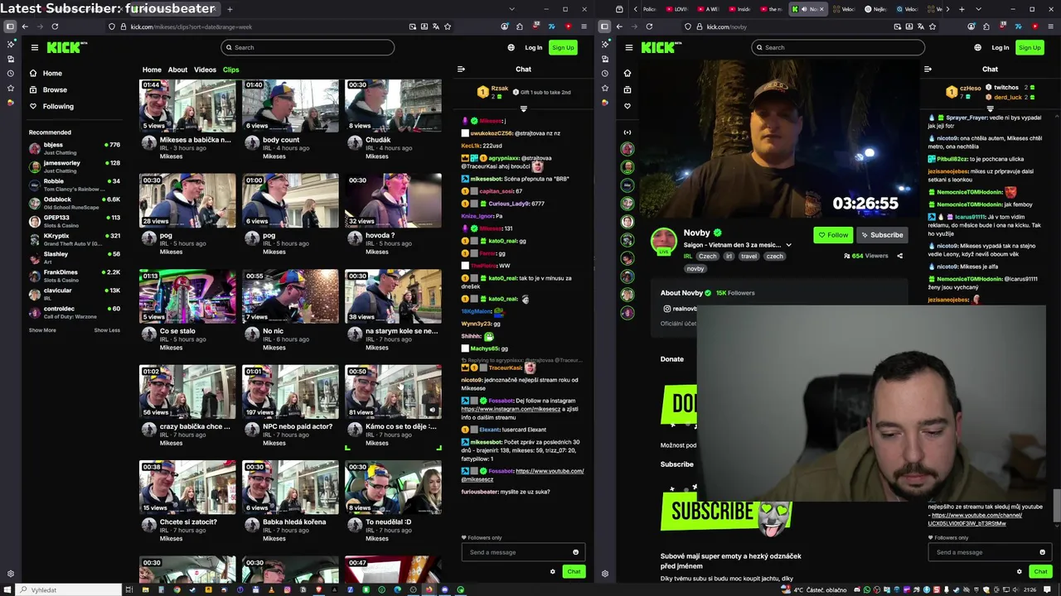
Task: Open the 'body count' clip thumbnail
Action: [290, 105]
